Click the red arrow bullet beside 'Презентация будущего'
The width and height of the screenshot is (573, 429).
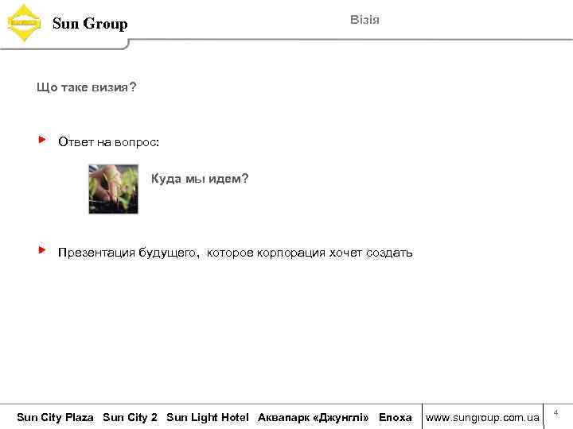click(x=42, y=250)
